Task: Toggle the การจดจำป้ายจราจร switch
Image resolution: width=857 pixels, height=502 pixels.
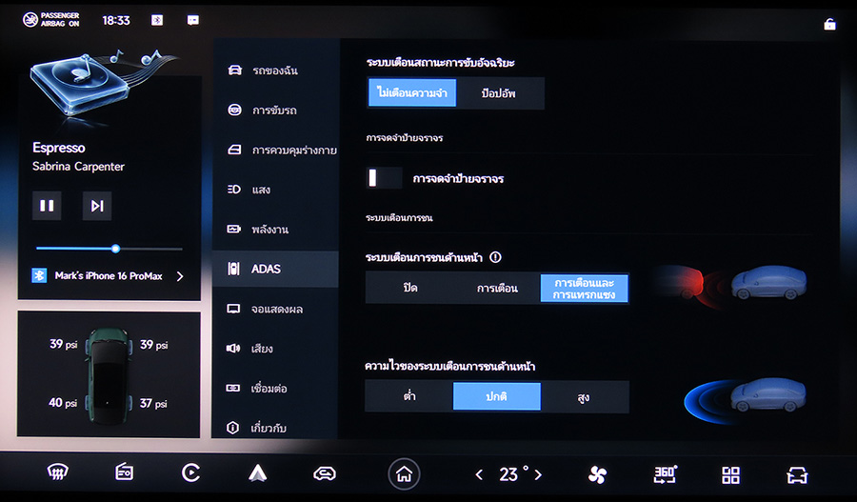Action: pos(385,178)
